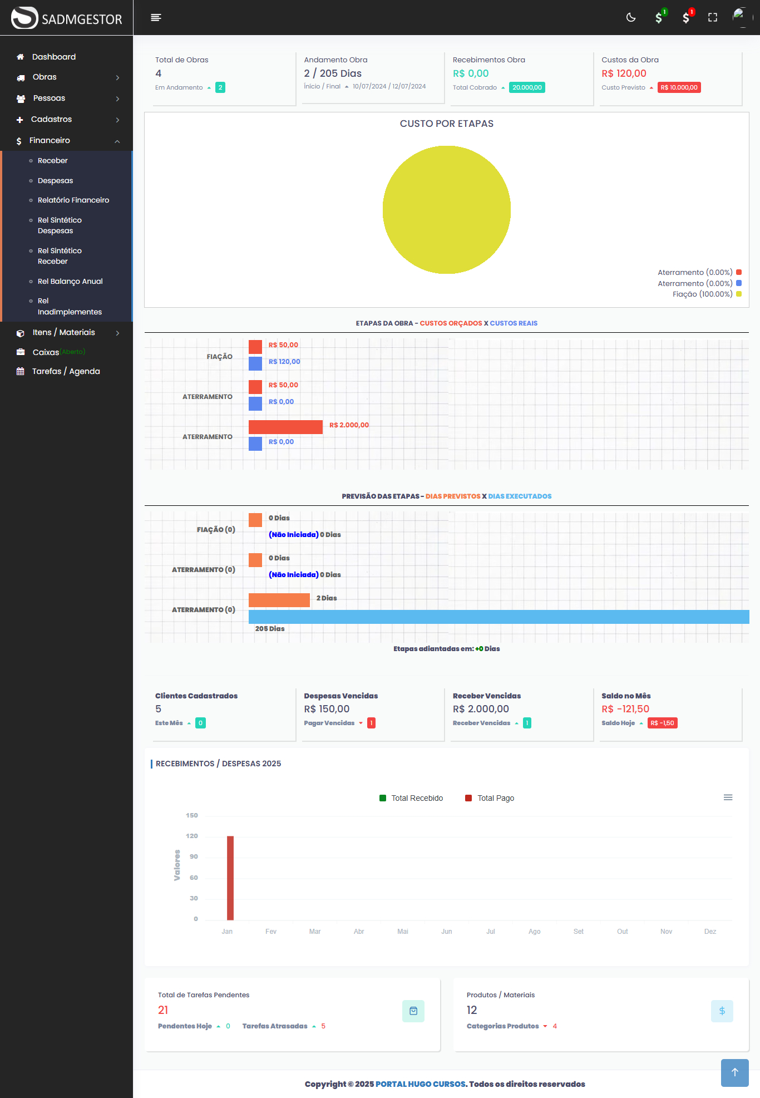Select Despesas under Financeiro
The width and height of the screenshot is (760, 1098).
[56, 181]
